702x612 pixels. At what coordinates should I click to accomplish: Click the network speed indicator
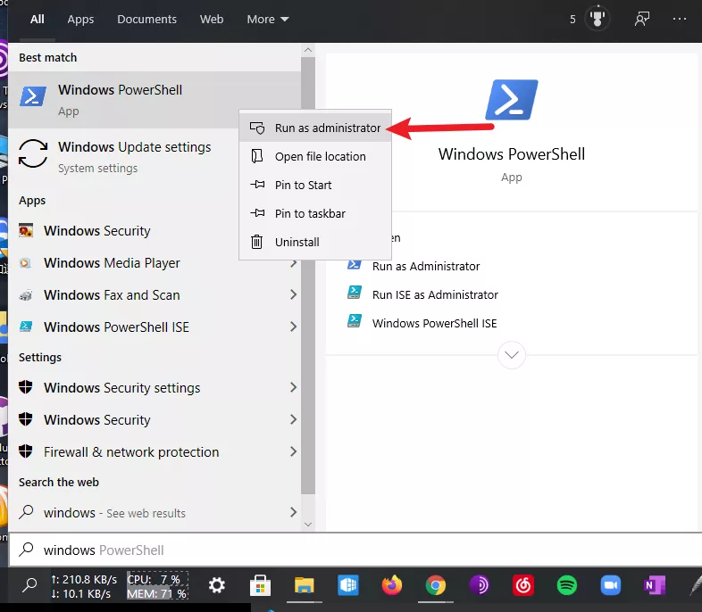[84, 586]
